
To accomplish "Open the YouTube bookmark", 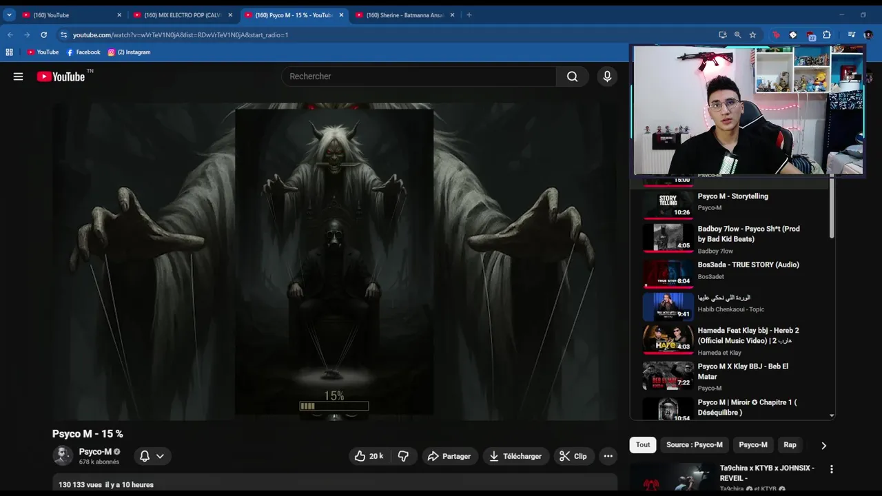I will 43,52.
